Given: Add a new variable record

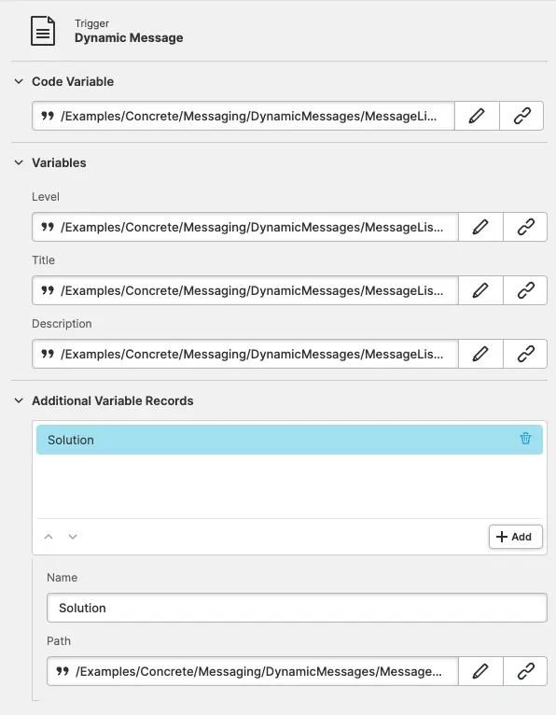Looking at the screenshot, I should click(x=516, y=537).
